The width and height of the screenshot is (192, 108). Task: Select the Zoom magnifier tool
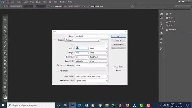[x=5, y=91]
